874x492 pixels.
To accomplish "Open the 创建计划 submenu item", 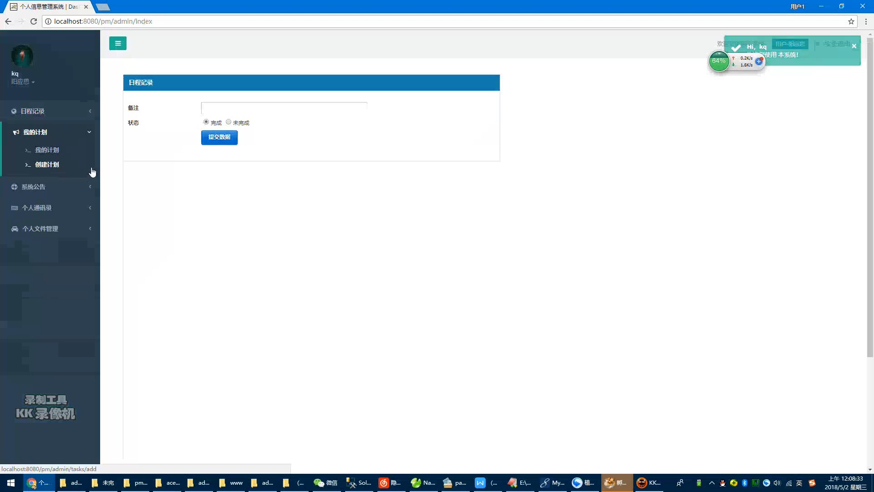I will point(47,164).
